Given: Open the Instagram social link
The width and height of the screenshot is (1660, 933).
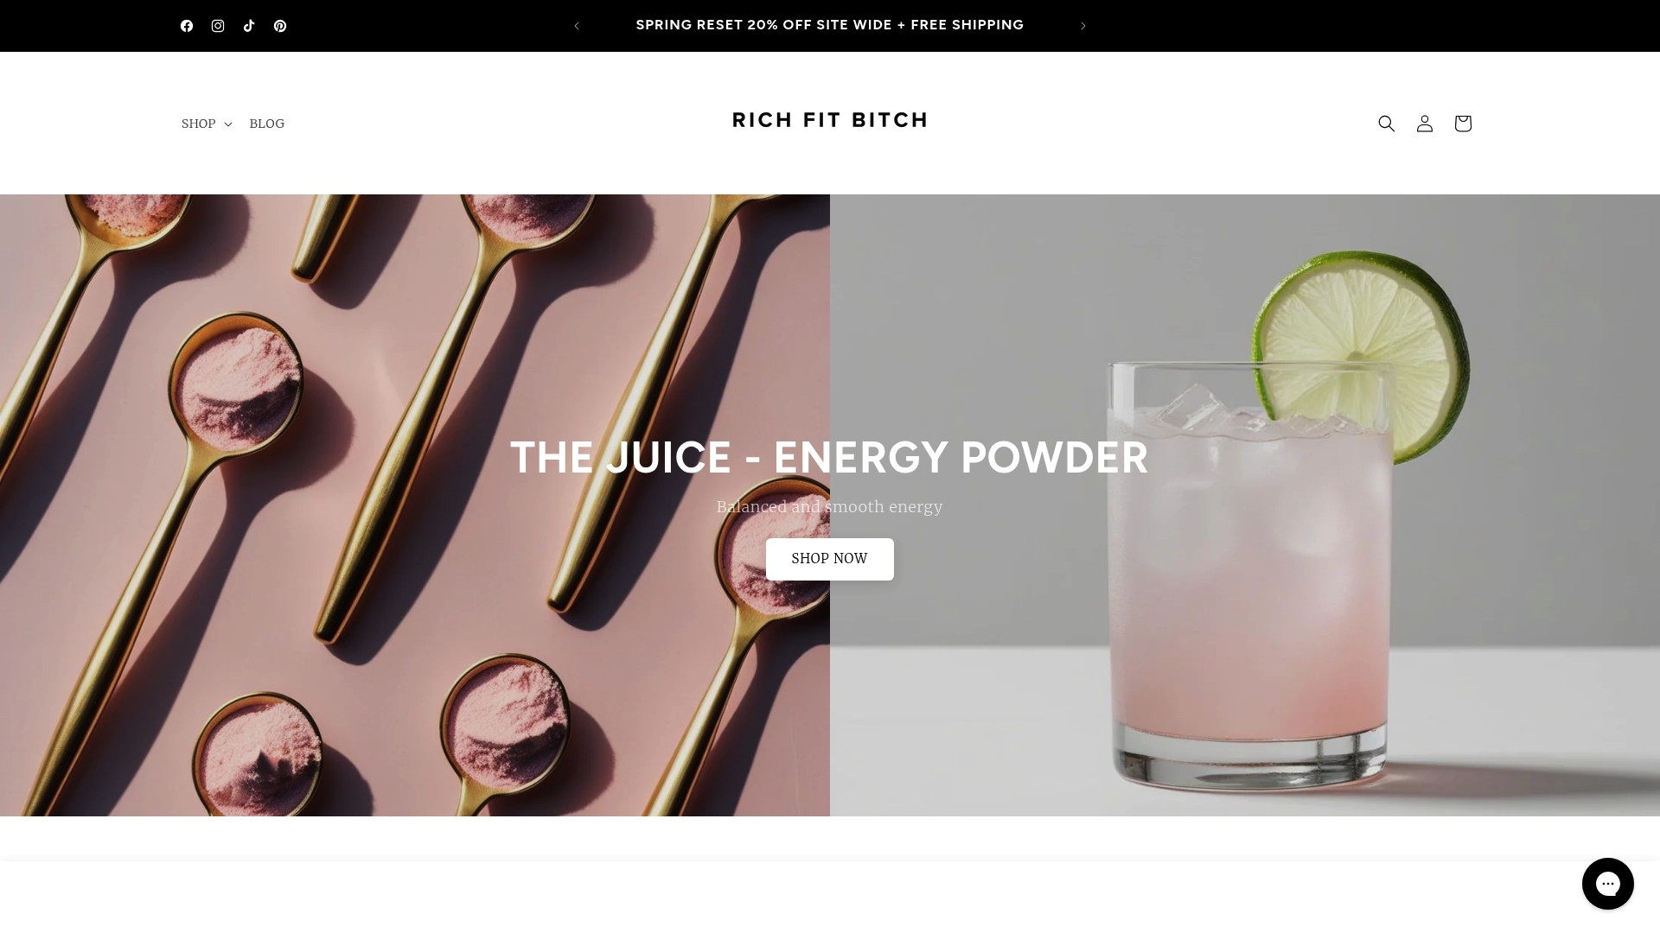Looking at the screenshot, I should pyautogui.click(x=218, y=26).
